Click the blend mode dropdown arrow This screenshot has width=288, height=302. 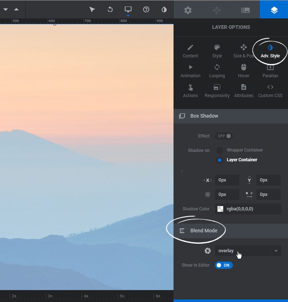click(x=276, y=251)
